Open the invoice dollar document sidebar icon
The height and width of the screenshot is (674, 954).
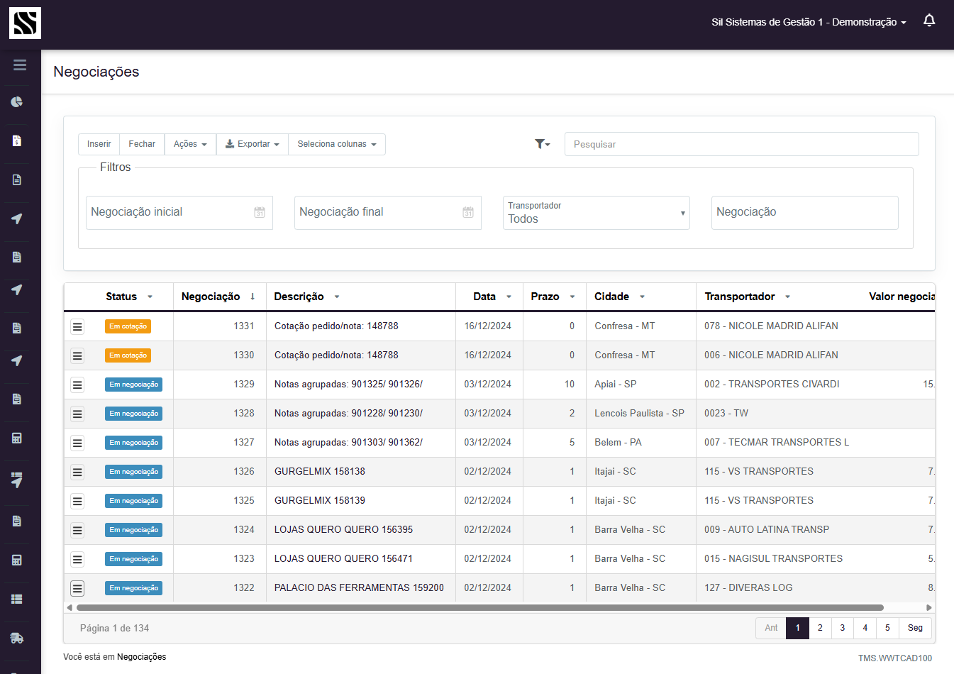(17, 140)
